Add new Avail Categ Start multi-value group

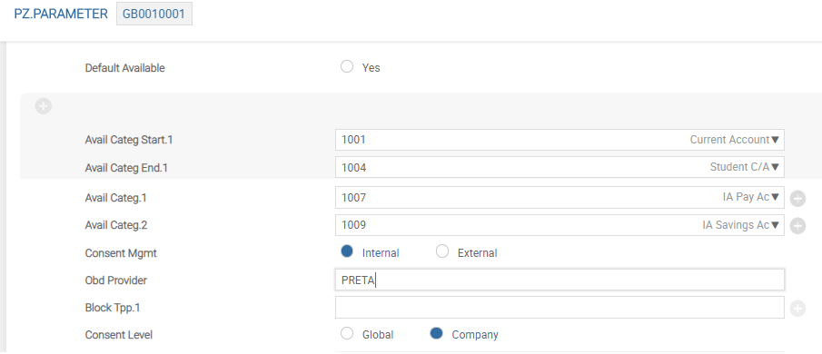pos(44,106)
